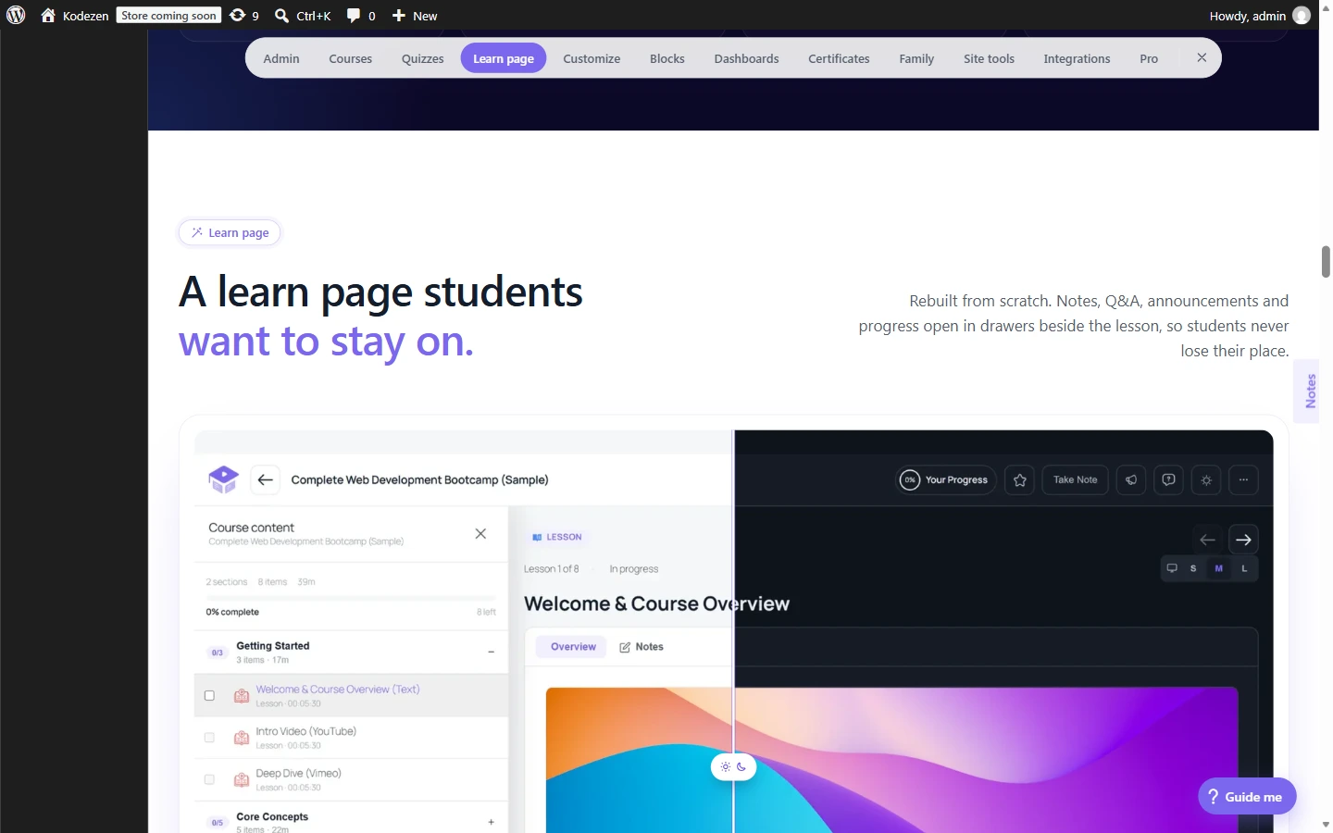Check the Deep Dive (Vimeo) checkbox
Viewport: 1333px width, 833px height.
click(209, 779)
